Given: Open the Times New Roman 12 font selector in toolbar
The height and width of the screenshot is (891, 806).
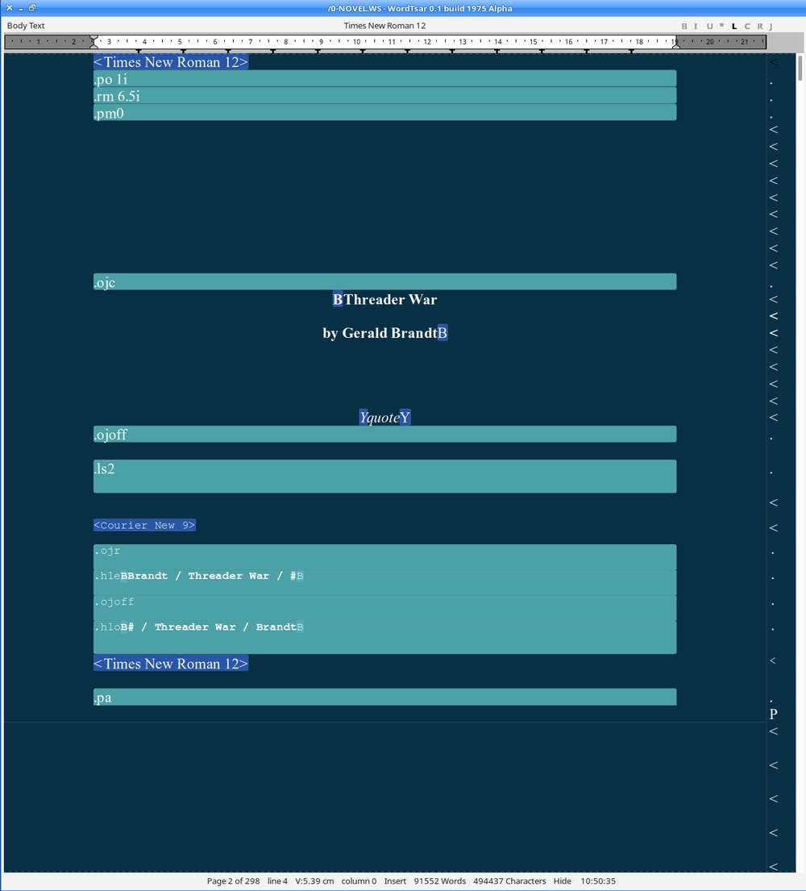Looking at the screenshot, I should 384,26.
